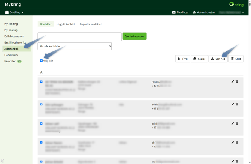Delete the adnl contact with trash icon

[237, 123]
